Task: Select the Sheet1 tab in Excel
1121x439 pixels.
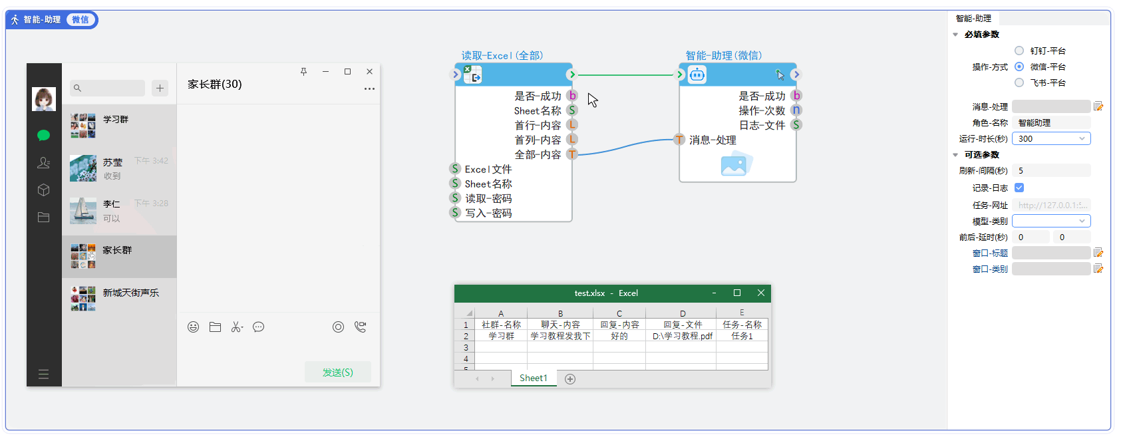Action: tap(533, 378)
